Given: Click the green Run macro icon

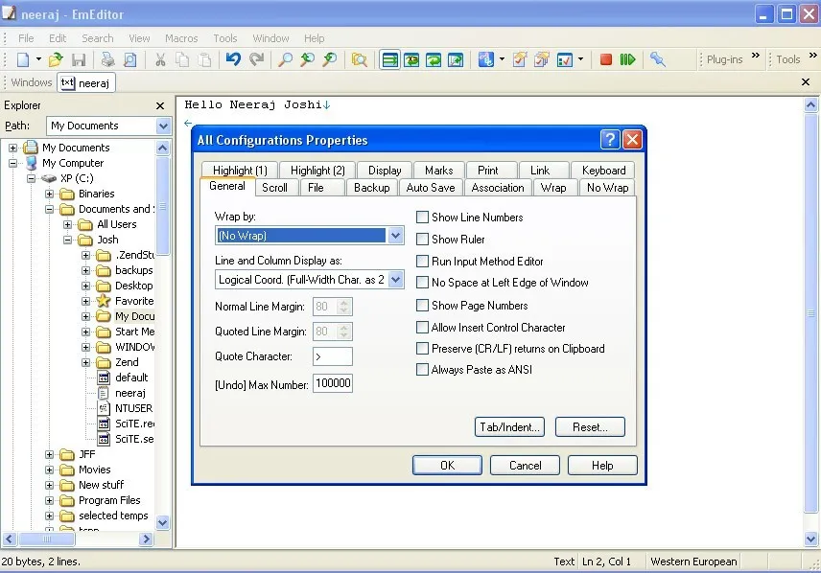Looking at the screenshot, I should coord(627,59).
